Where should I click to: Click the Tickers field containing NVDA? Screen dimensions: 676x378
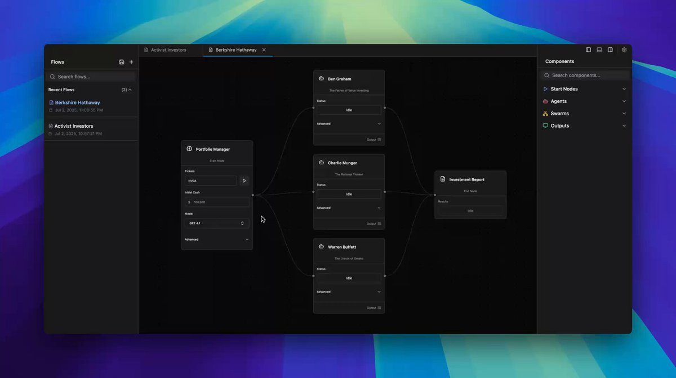pyautogui.click(x=211, y=181)
